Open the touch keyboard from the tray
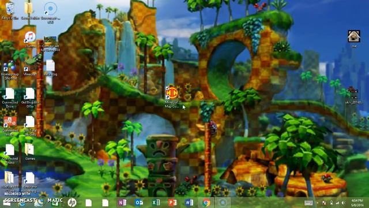The height and width of the screenshot is (208, 369). pyautogui.click(x=308, y=203)
